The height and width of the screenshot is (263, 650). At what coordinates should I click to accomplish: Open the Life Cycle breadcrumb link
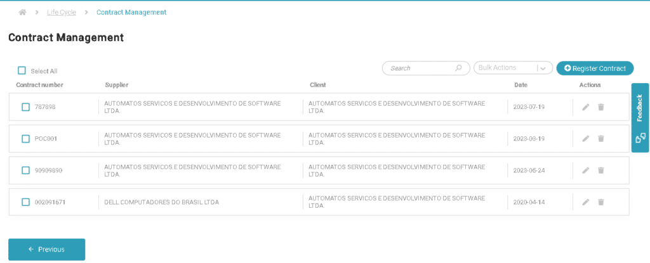click(x=62, y=12)
